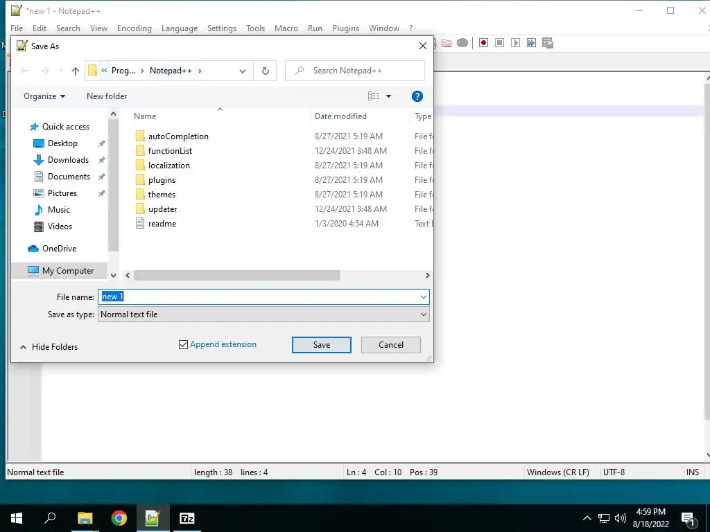The image size is (710, 532).
Task: Click chevron after Notepad++ in address bar
Action: [x=200, y=71]
